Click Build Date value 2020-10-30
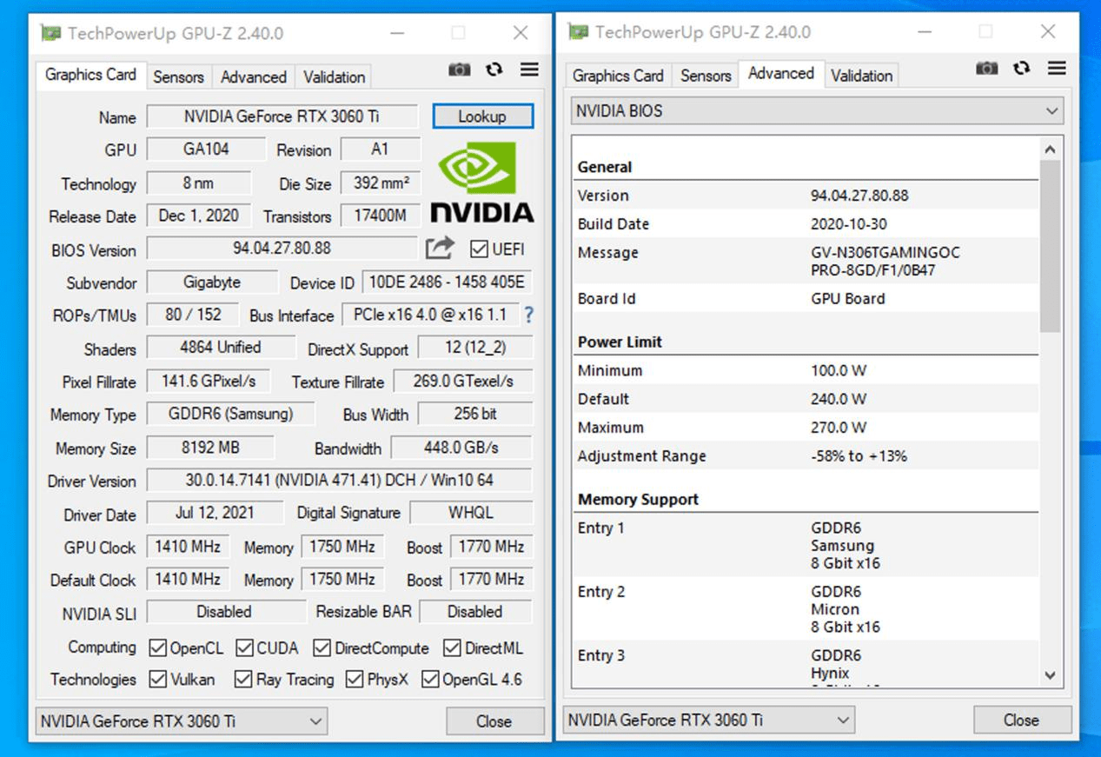The image size is (1101, 757). pos(849,224)
